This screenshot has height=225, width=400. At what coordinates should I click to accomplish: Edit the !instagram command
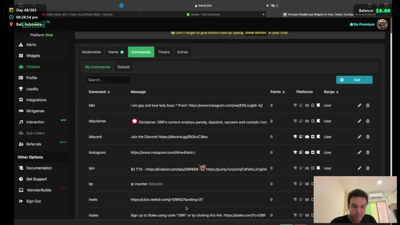coord(359,152)
